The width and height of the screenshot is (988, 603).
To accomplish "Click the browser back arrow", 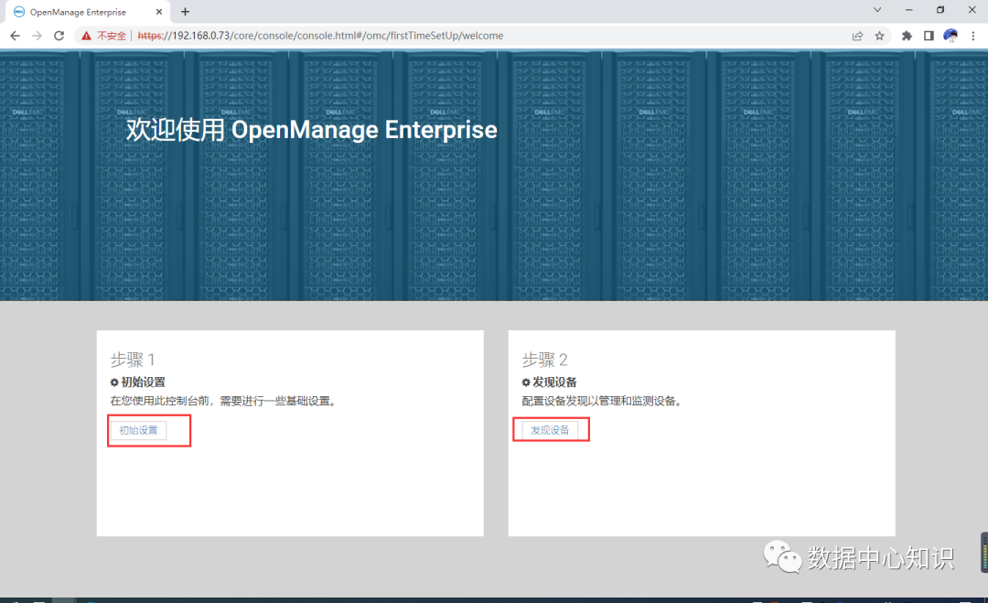I will tap(16, 36).
